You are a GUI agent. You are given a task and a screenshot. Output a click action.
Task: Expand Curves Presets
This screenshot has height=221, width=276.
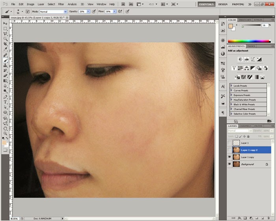pyautogui.click(x=231, y=90)
